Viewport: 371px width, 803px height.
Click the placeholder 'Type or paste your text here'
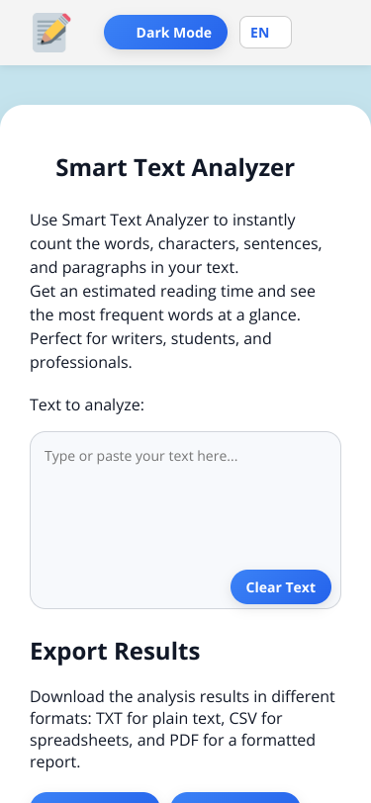pyautogui.click(x=140, y=456)
